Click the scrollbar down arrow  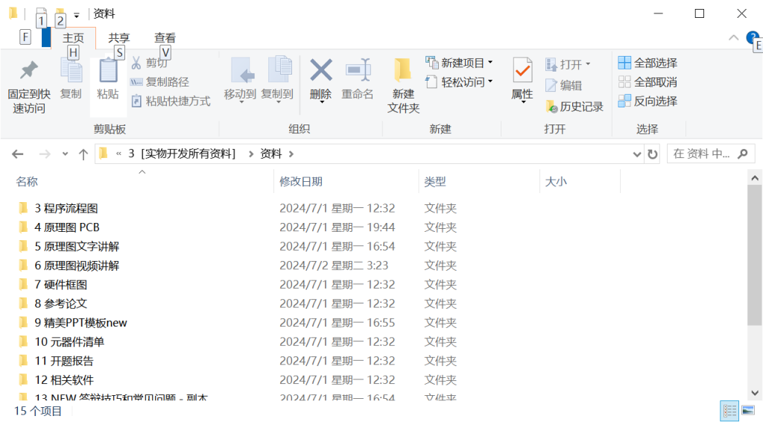click(x=755, y=393)
